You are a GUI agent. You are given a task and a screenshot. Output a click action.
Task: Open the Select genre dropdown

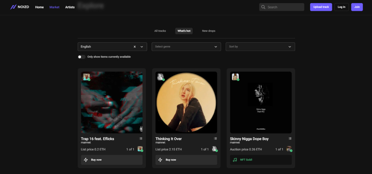[x=186, y=47]
